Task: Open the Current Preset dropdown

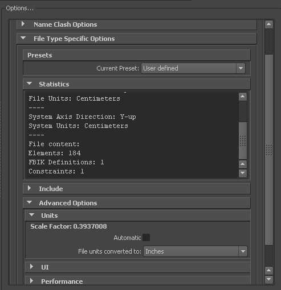Action: 193,68
